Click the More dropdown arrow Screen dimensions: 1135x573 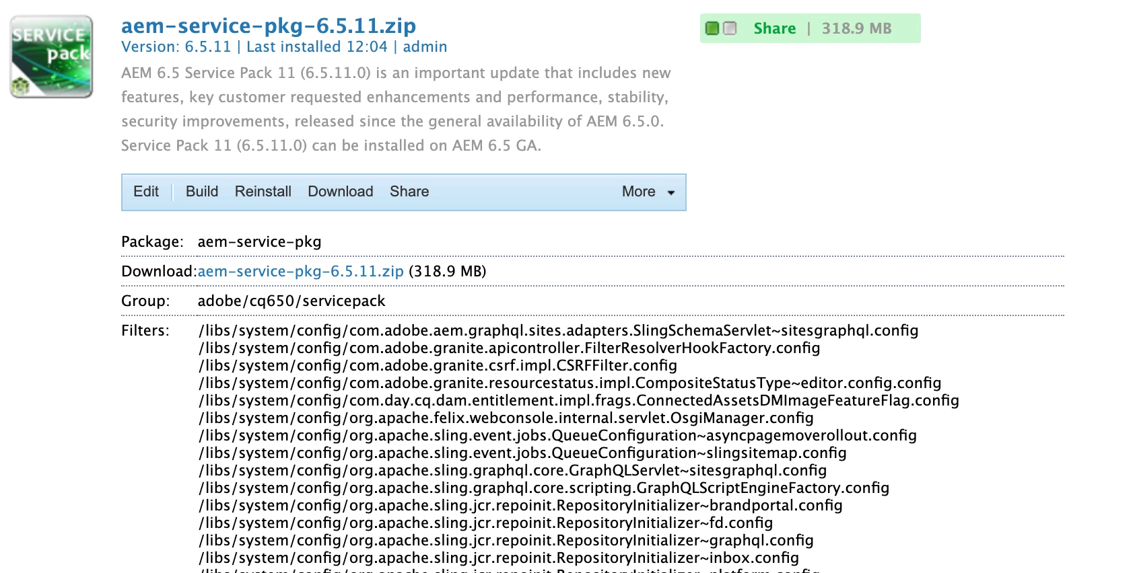671,193
